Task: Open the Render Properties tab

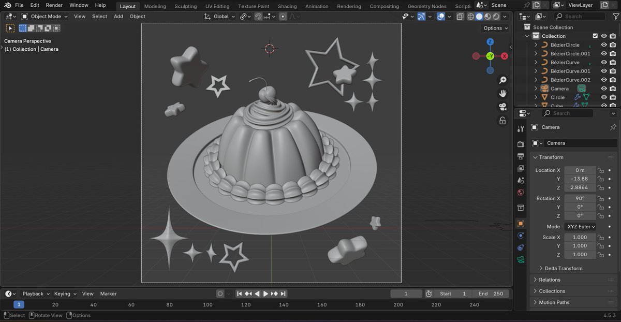Action: pos(521,143)
